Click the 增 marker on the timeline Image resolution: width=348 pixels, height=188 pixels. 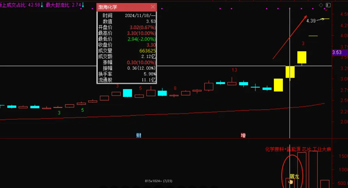pos(243,135)
